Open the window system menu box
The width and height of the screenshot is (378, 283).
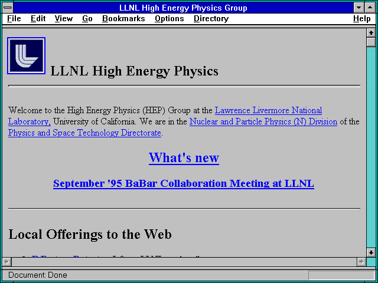[x=8, y=8]
